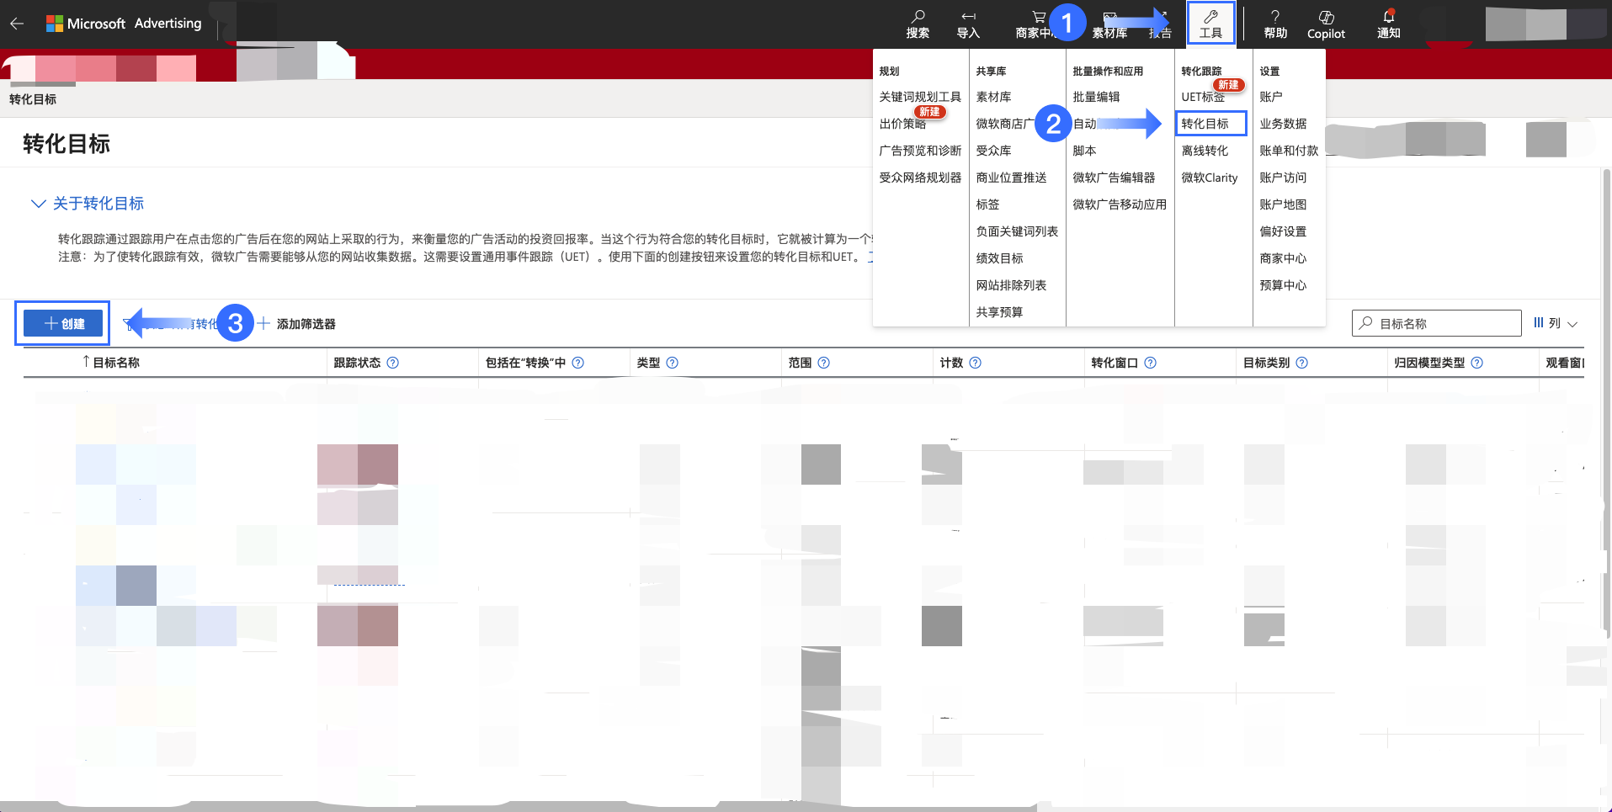
Task: Click help icon next to 归因模型类型
Action: point(1476,363)
